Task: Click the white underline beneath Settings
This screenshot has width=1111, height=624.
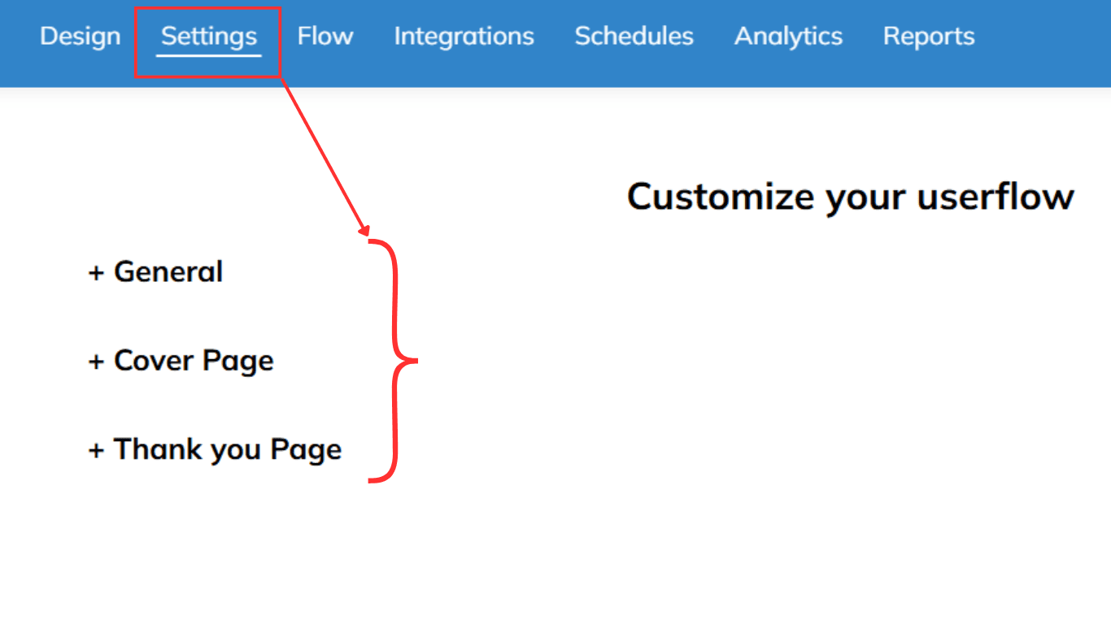Action: pos(209,55)
